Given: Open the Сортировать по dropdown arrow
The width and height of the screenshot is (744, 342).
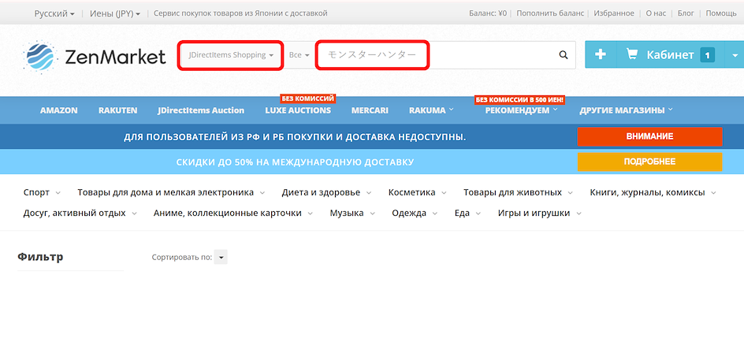Looking at the screenshot, I should click(221, 257).
